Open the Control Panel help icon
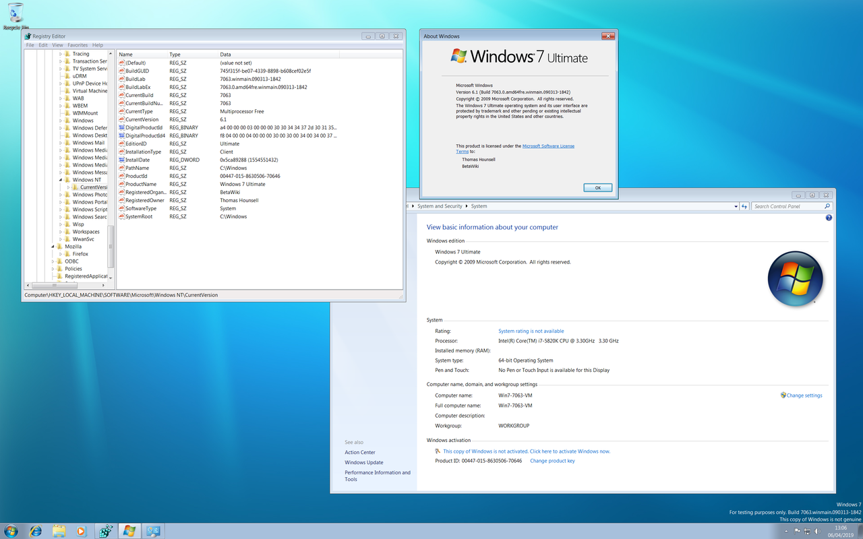This screenshot has width=863, height=539. coord(829,218)
